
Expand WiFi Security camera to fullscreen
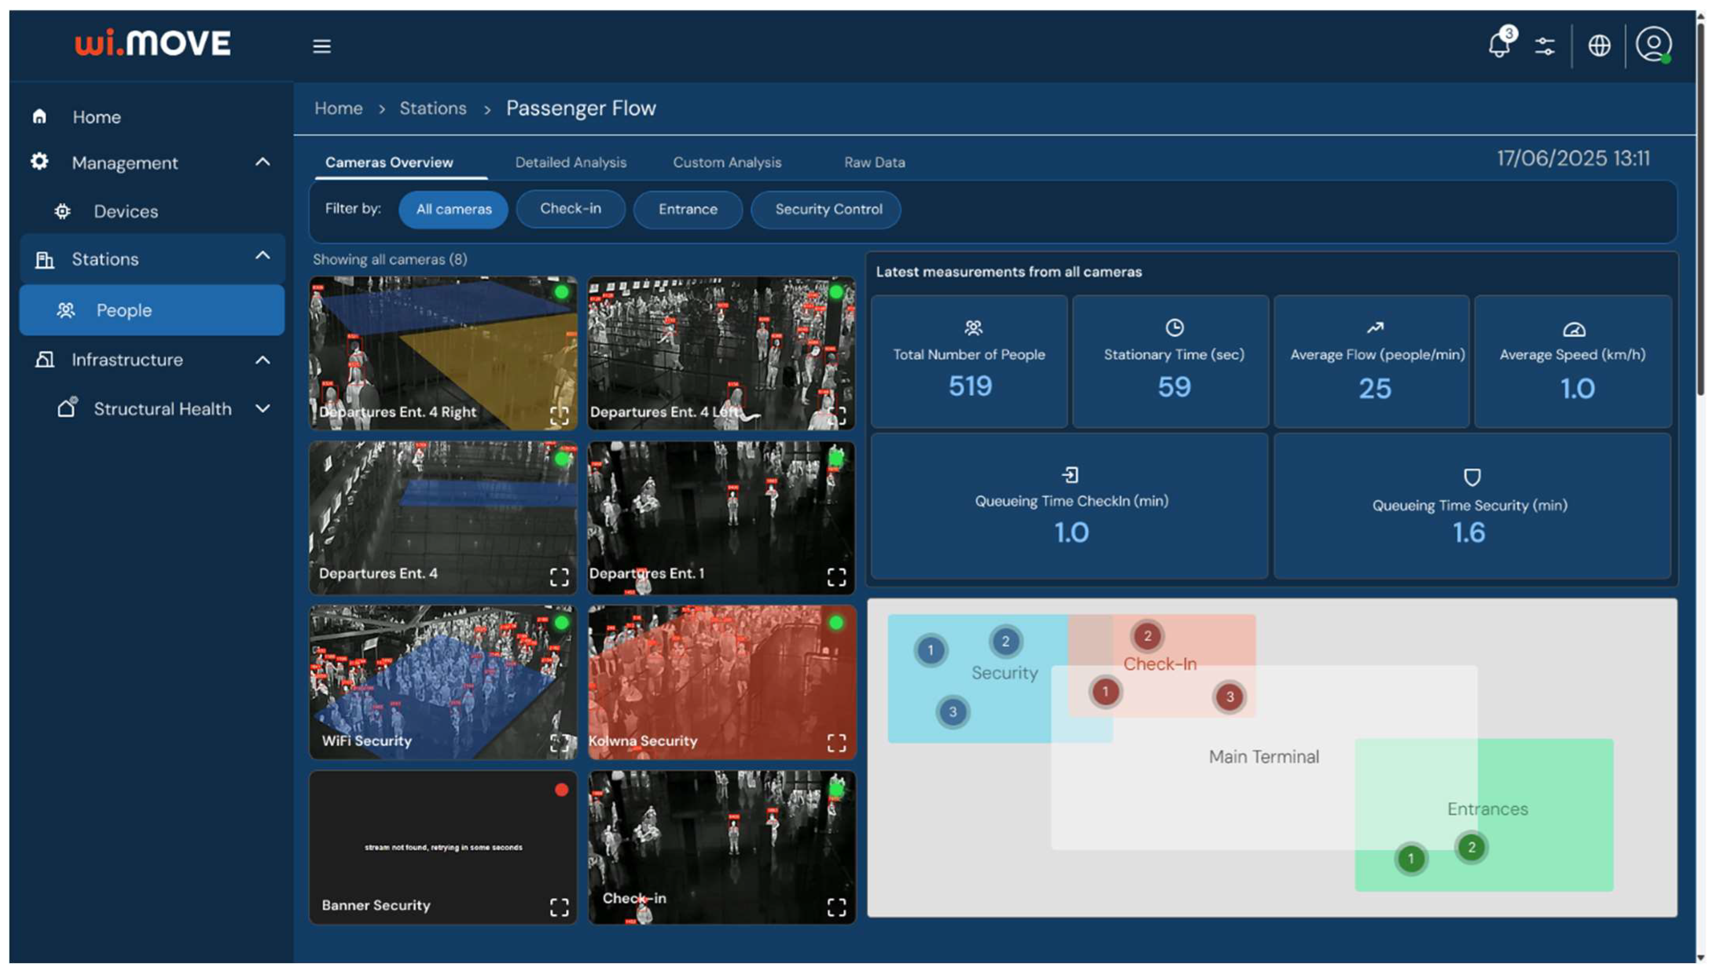pyautogui.click(x=559, y=742)
